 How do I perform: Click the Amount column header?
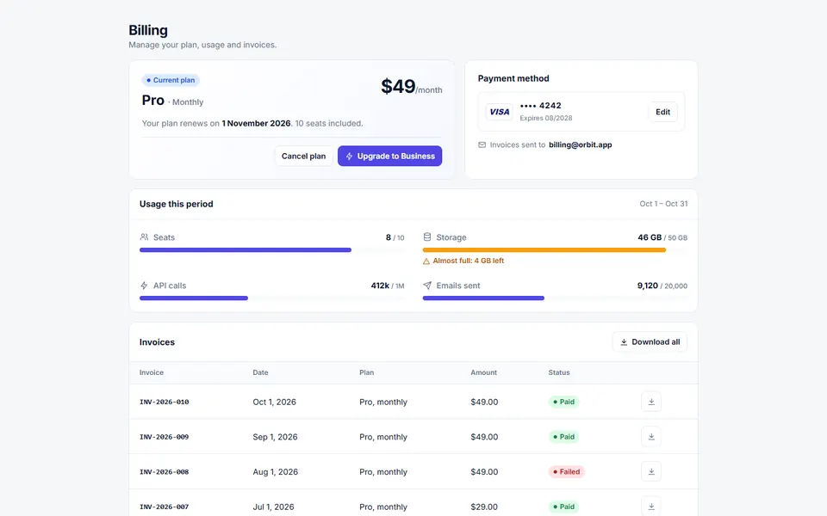click(483, 372)
